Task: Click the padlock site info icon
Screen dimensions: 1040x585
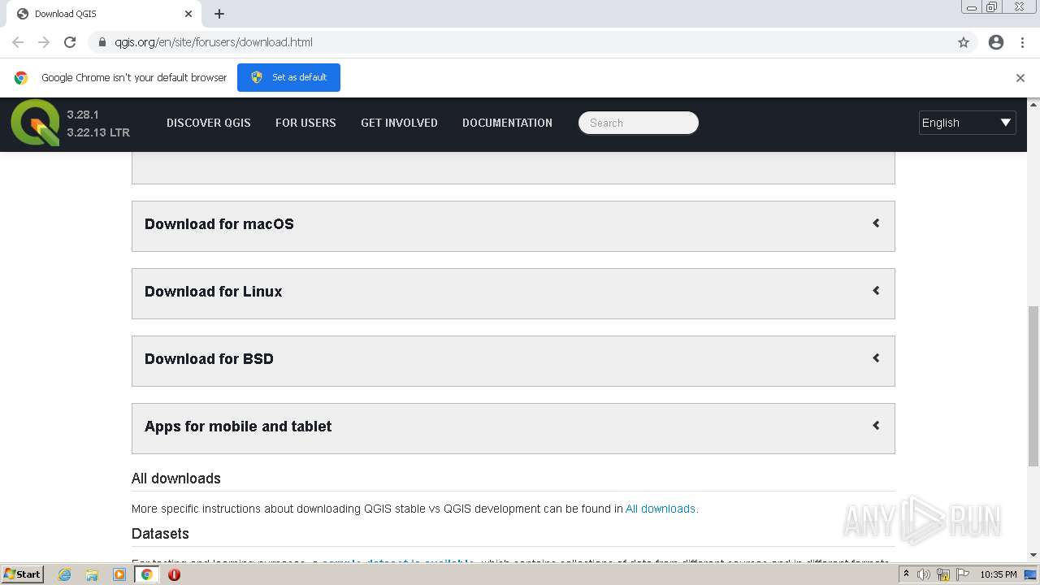Action: pos(102,42)
